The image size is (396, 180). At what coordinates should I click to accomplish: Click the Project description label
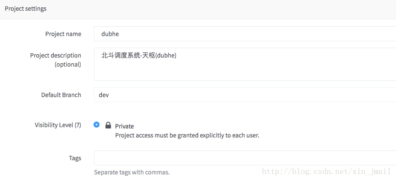pos(55,55)
